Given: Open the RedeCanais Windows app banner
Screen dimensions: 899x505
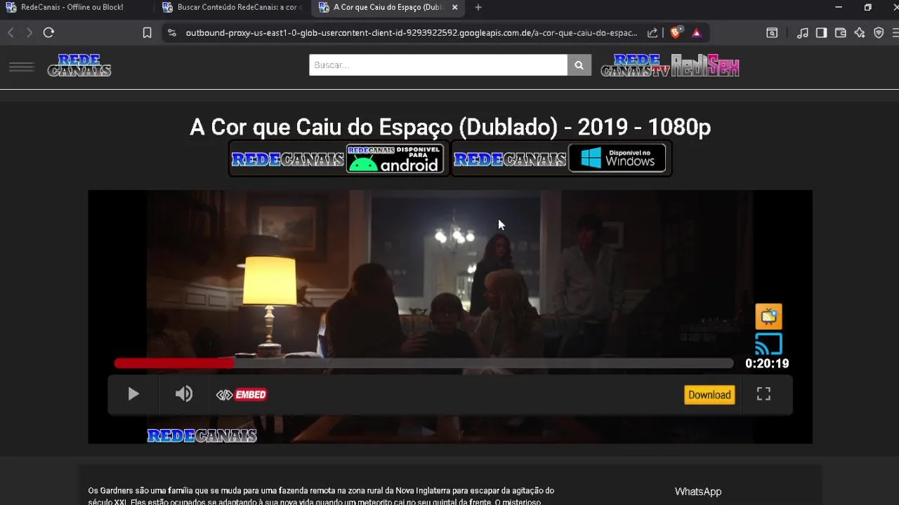Looking at the screenshot, I should click(x=560, y=159).
